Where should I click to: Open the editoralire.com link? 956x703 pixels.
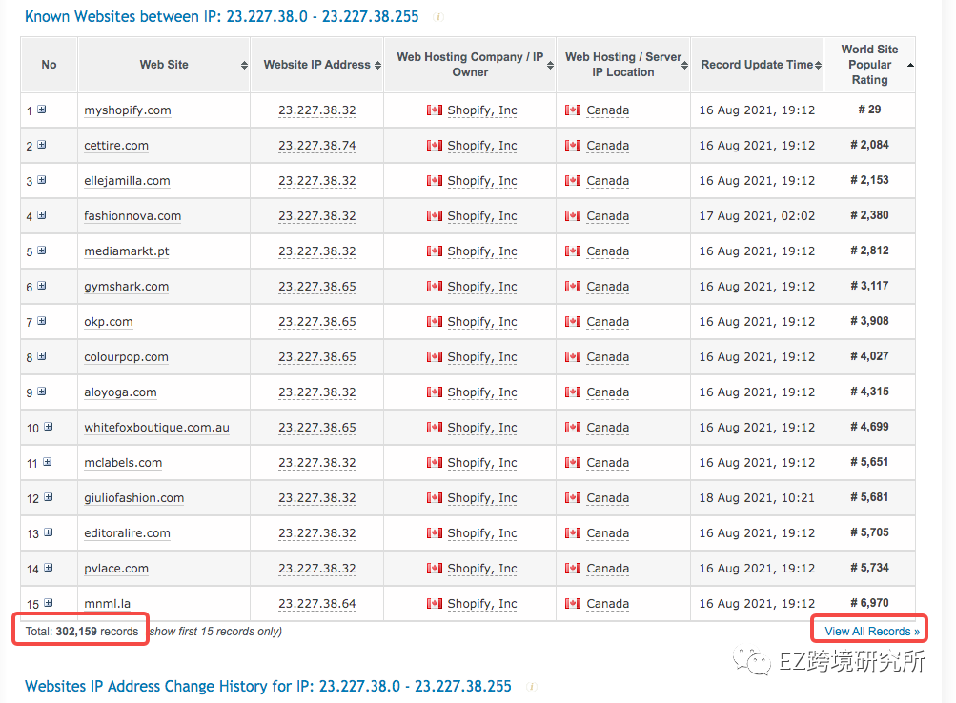coord(127,533)
